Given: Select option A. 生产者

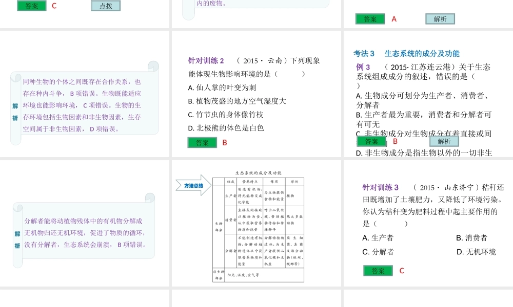Looking at the screenshot, I should pyautogui.click(x=378, y=238).
